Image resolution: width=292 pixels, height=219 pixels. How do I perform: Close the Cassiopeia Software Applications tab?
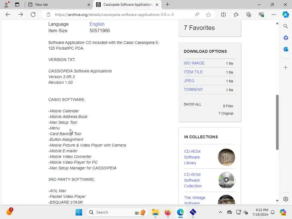[157, 5]
